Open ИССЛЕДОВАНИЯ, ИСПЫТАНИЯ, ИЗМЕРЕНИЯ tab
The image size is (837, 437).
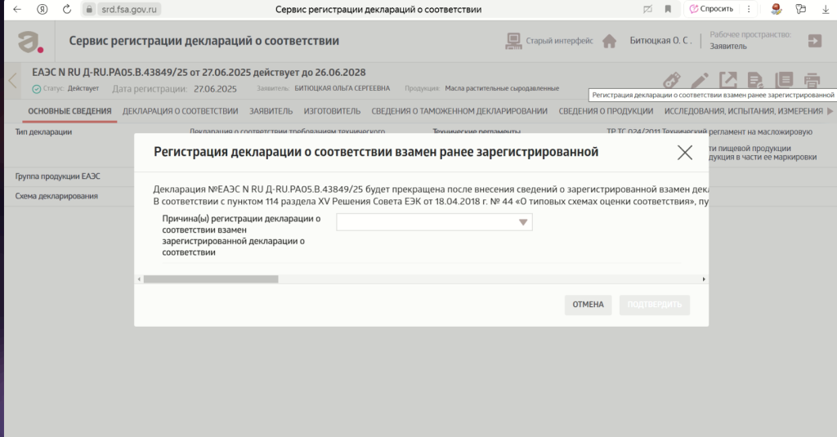(744, 111)
